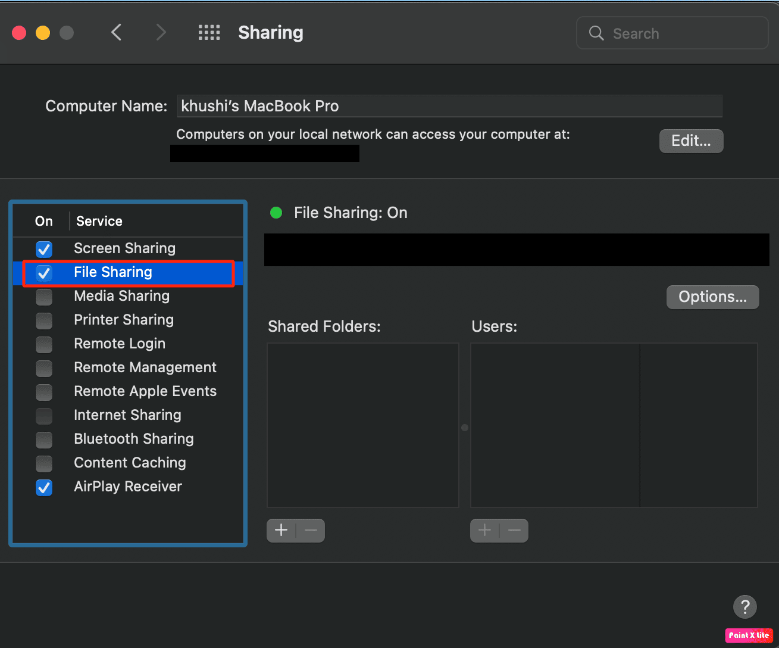Select Bluetooth Sharing service row
779x648 pixels.
128,439
